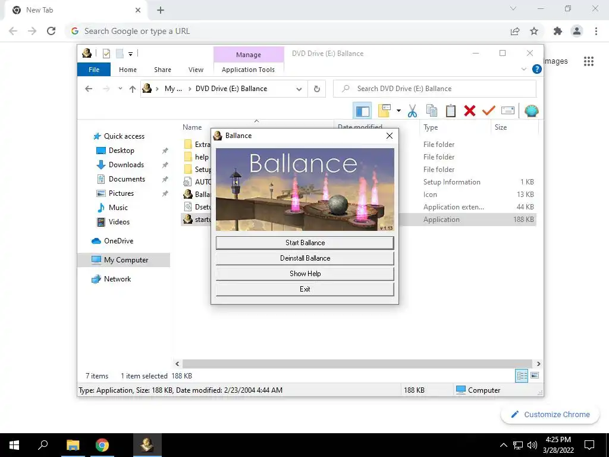
Task: Click Show Help button
Action: click(x=305, y=274)
